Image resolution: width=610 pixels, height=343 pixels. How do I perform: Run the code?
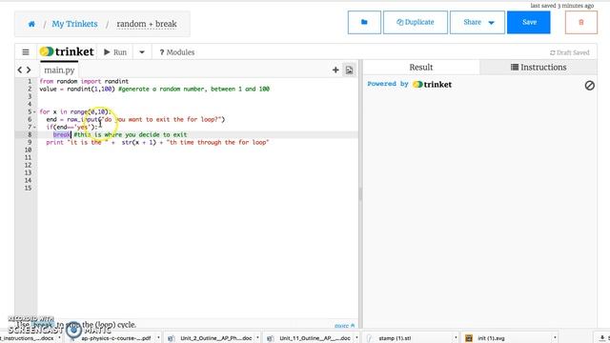click(115, 52)
